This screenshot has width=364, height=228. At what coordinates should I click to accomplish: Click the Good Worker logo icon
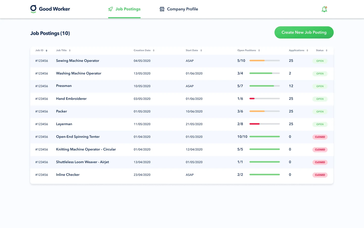(x=33, y=9)
